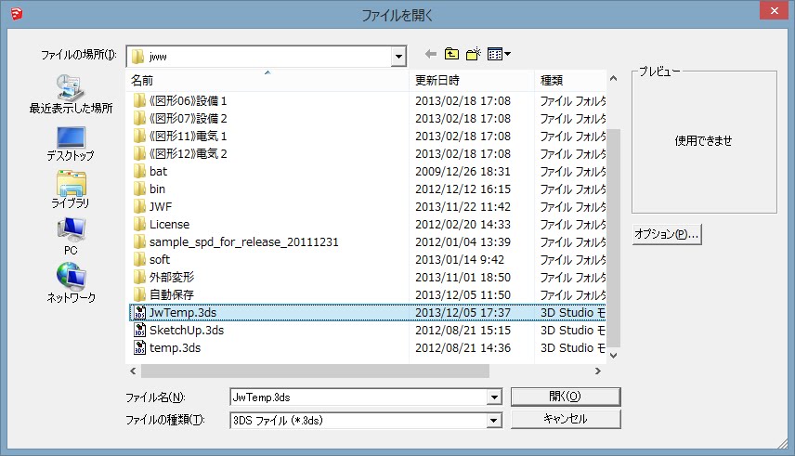Select the bin folder icon
The image size is (795, 456).
[139, 189]
